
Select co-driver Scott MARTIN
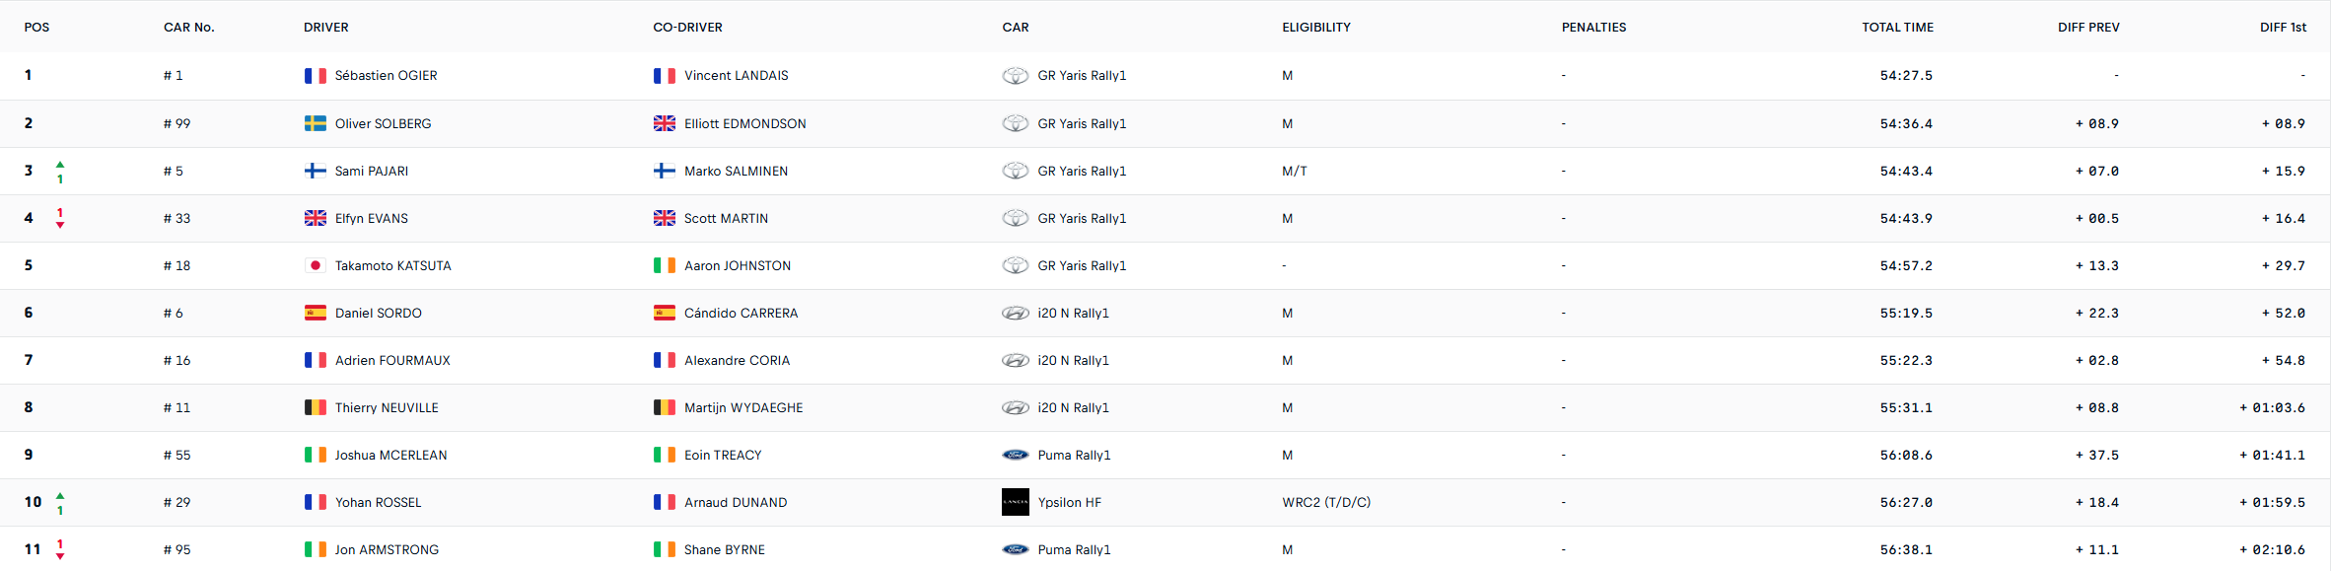(726, 219)
